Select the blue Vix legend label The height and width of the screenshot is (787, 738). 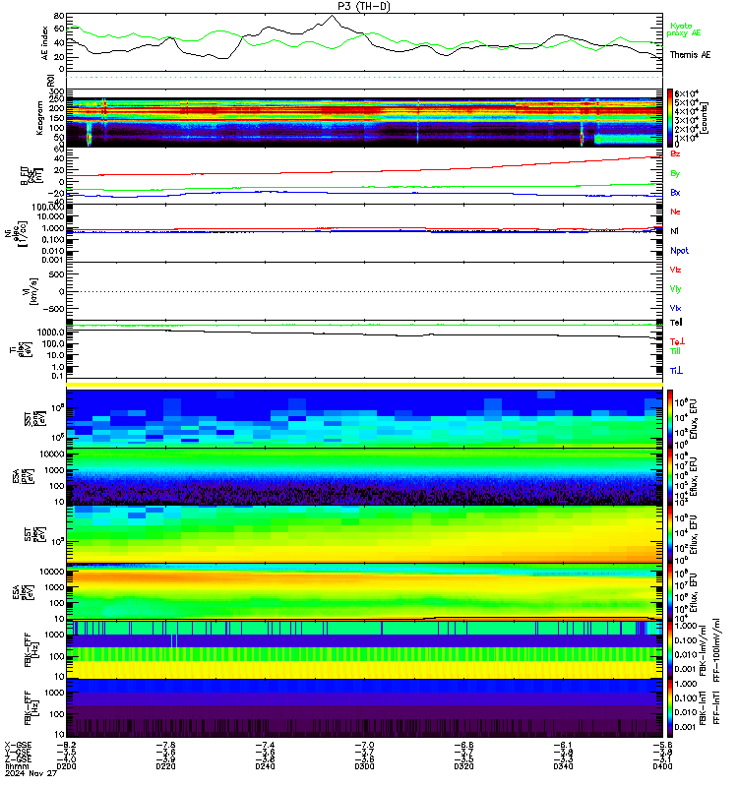(675, 308)
